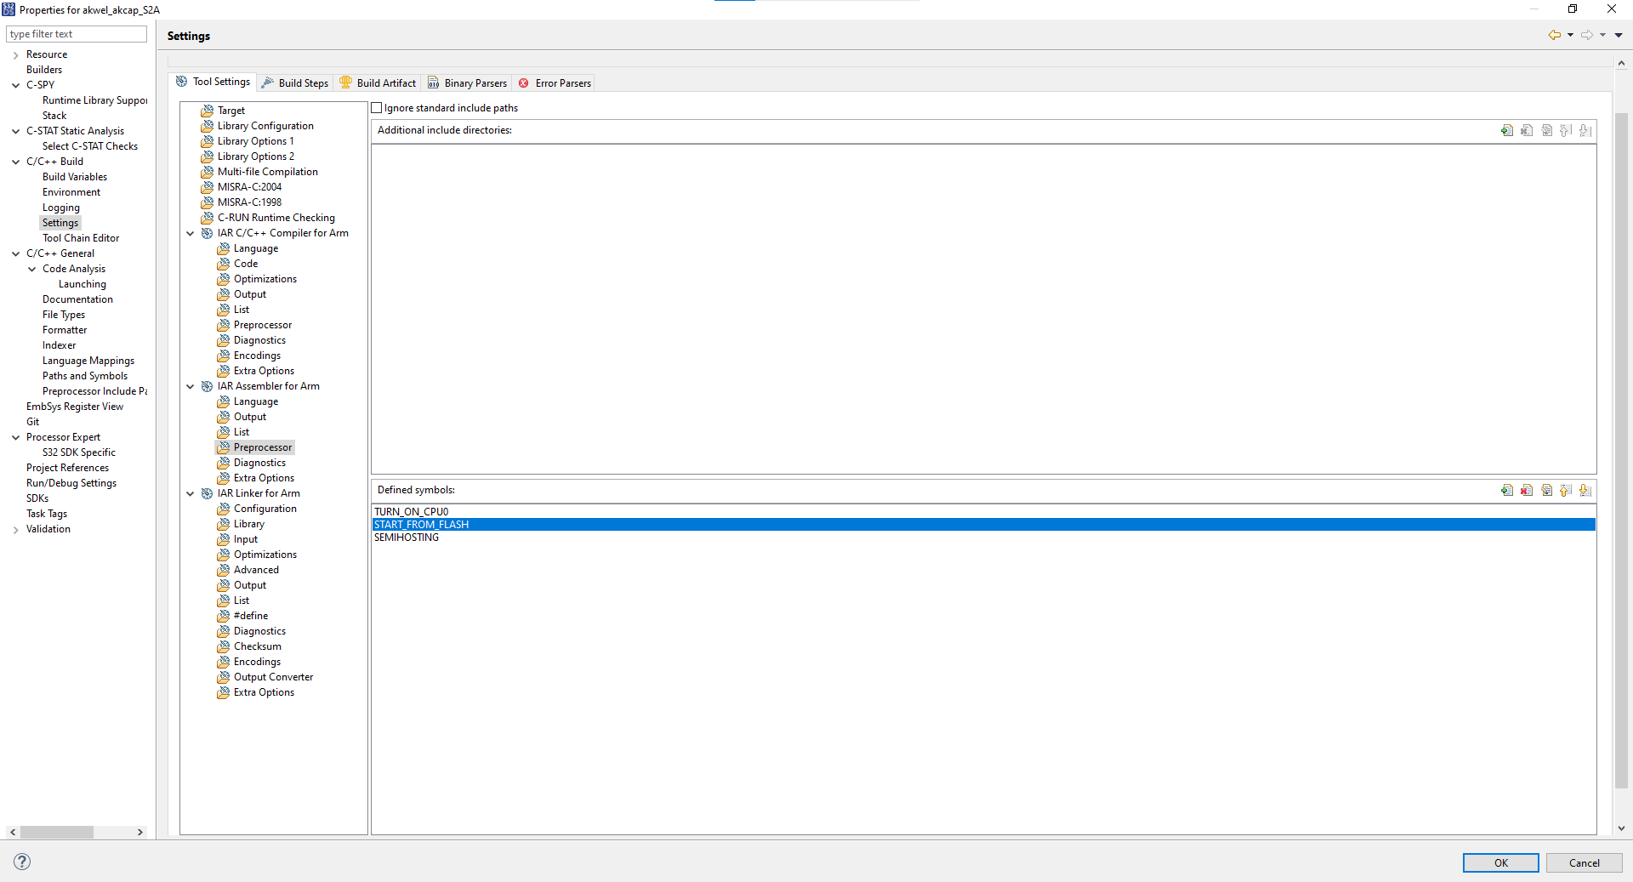This screenshot has height=882, width=1633.
Task: Move the selected defined symbol down
Action: (1585, 491)
